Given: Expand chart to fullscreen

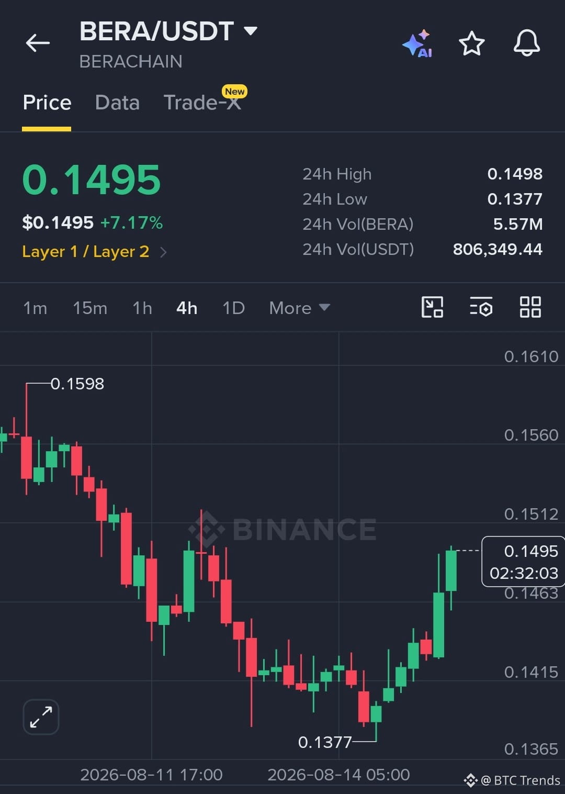Looking at the screenshot, I should pos(41,717).
